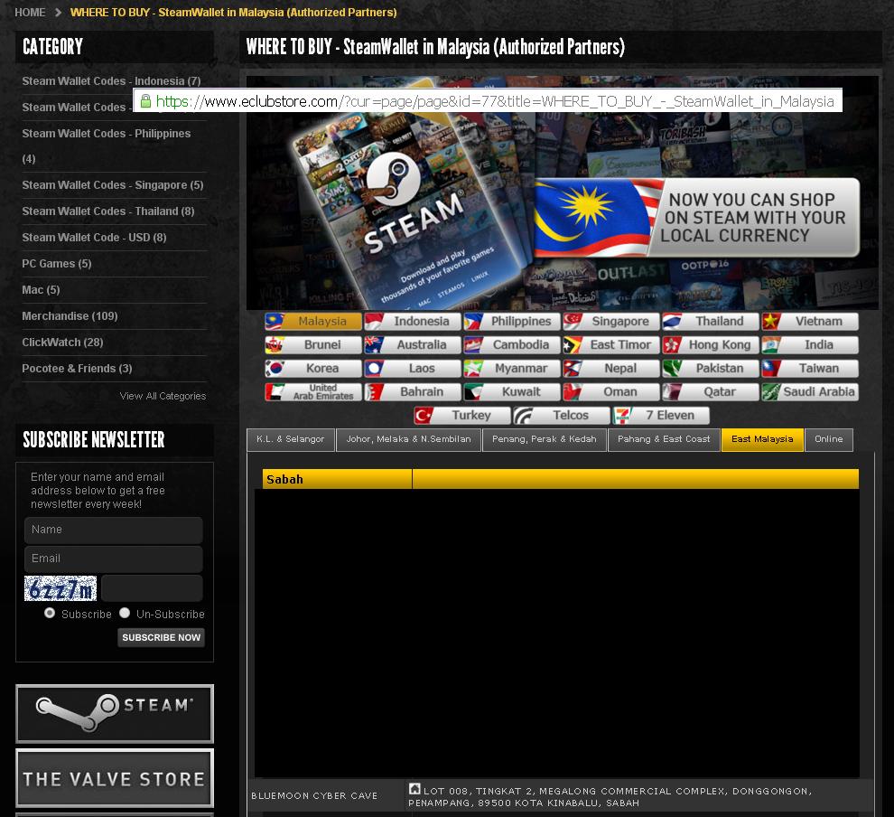The height and width of the screenshot is (817, 894).
Task: Open Steam Wallet Codes - Indonesia category
Action: pyautogui.click(x=111, y=81)
